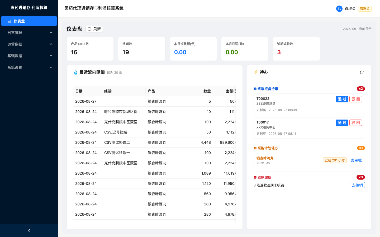
Task: Click the 4,448 quantity cell
Action: click(206, 142)
